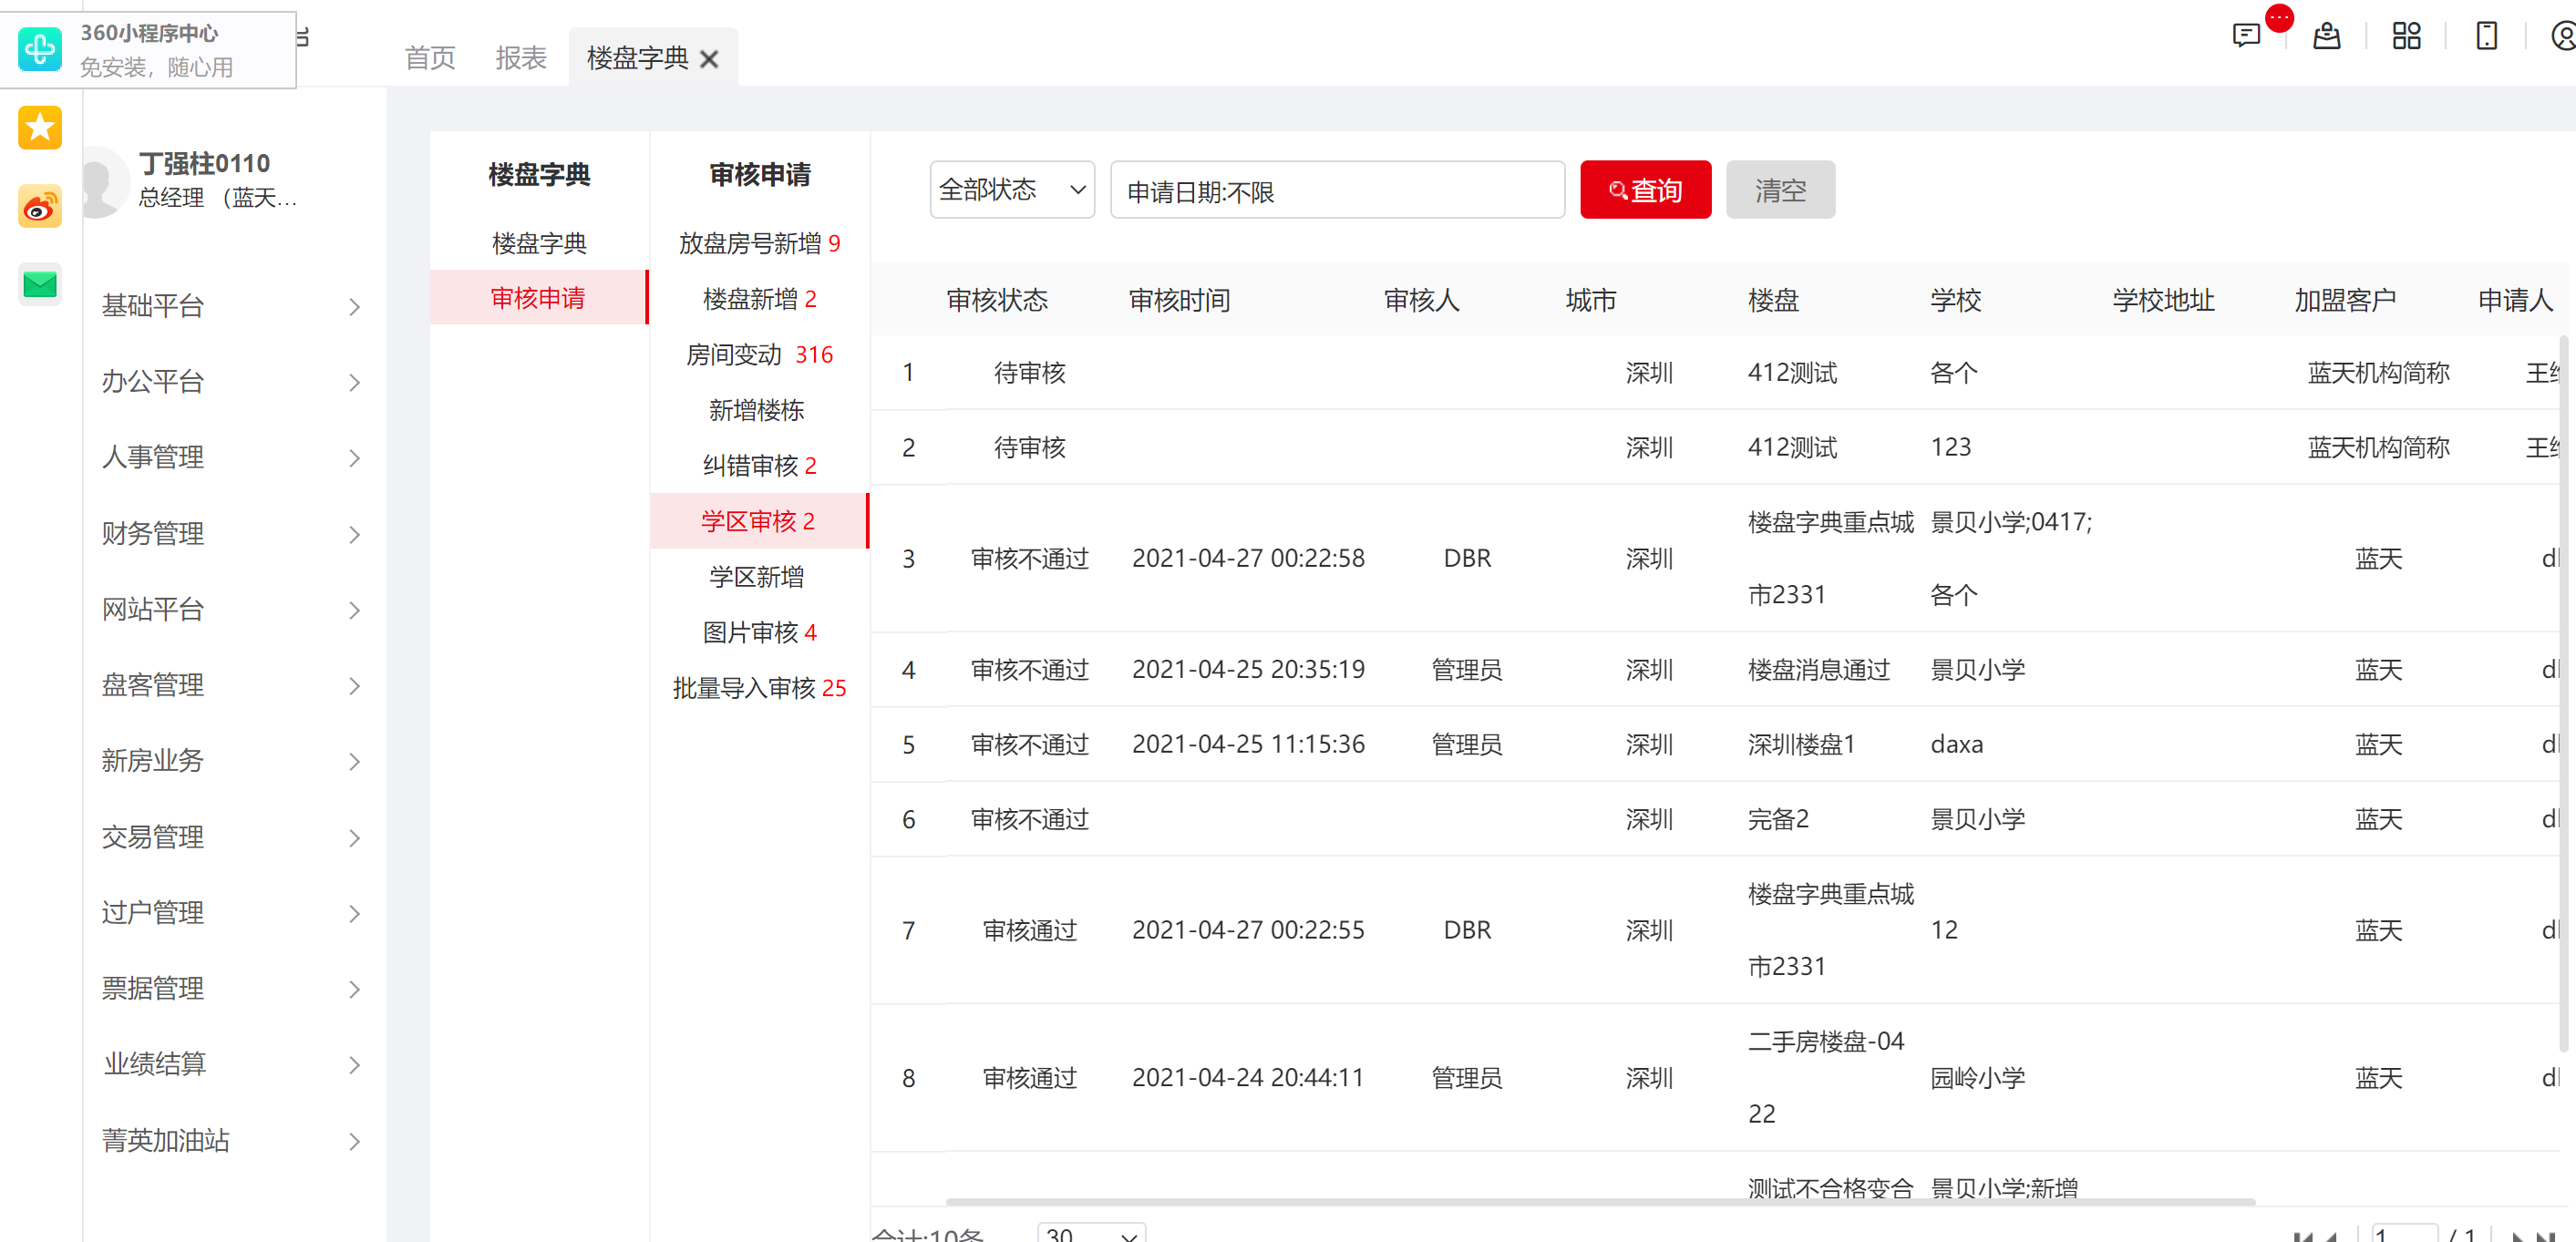Expand the 交易管理 menu
Screen dimensions: 2576x1242
pos(232,838)
